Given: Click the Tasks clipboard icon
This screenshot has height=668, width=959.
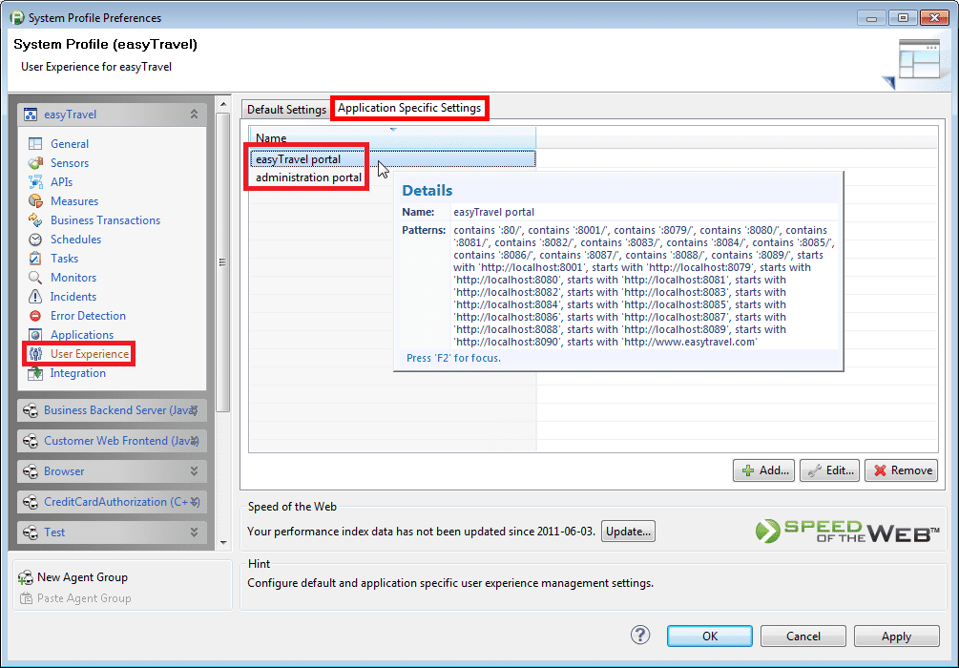Looking at the screenshot, I should [35, 259].
